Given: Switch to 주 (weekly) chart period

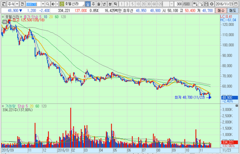Looking at the screenshot, I should point(94,4).
